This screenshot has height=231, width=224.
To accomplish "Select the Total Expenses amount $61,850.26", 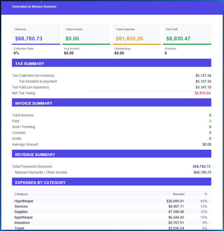I will pyautogui.click(x=129, y=38).
